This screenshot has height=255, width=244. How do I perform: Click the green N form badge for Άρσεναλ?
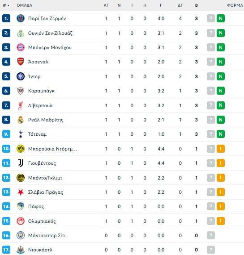click(x=221, y=62)
